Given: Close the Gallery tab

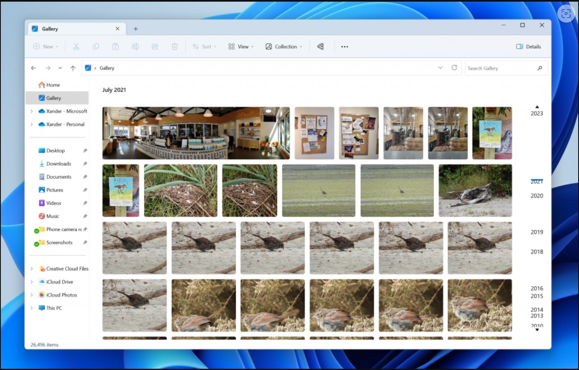Looking at the screenshot, I should [118, 29].
